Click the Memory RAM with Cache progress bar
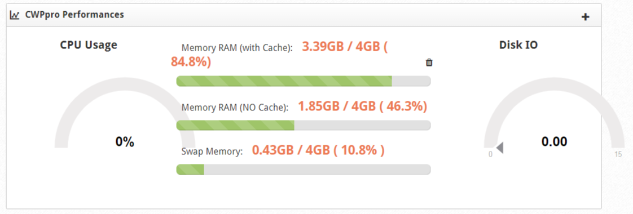This screenshot has height=214, width=633. (304, 81)
